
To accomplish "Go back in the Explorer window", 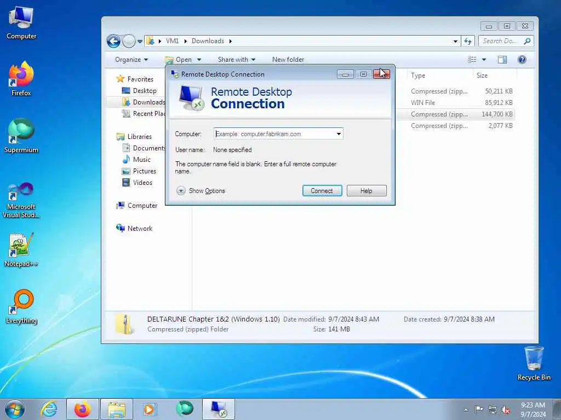I will [x=113, y=41].
